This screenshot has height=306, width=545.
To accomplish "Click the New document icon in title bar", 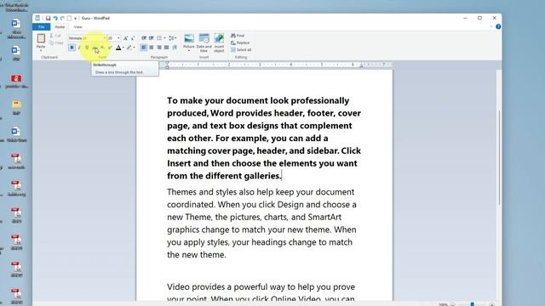I will [69, 18].
